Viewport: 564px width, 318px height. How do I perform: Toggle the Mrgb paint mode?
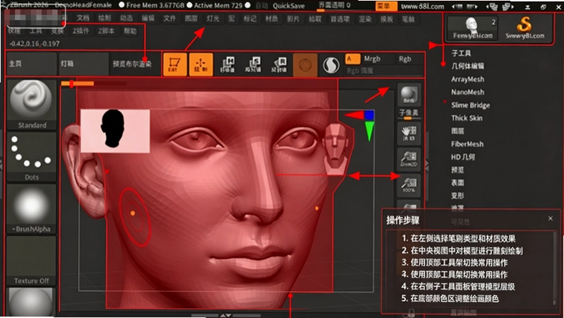point(372,59)
